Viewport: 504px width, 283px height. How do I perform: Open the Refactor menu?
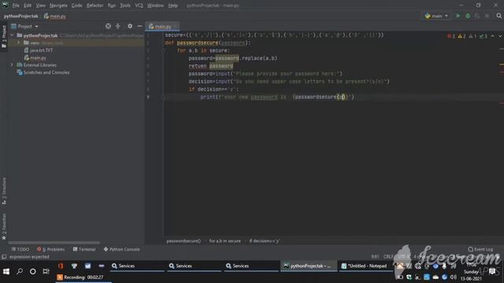(x=94, y=6)
